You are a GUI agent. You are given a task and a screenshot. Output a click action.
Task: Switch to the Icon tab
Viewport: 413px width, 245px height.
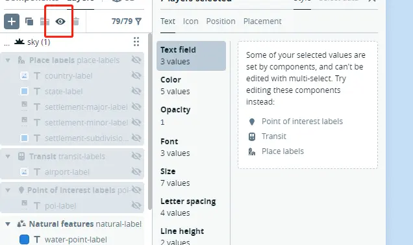(x=191, y=21)
